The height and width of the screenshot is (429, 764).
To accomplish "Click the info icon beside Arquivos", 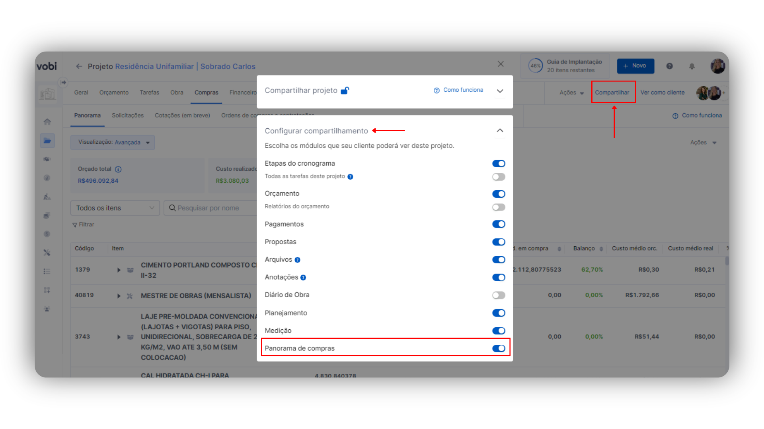I will coord(298,260).
